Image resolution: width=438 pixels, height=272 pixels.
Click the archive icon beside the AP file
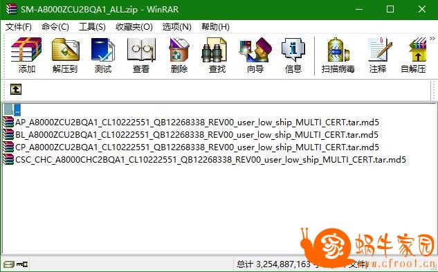(x=8, y=123)
